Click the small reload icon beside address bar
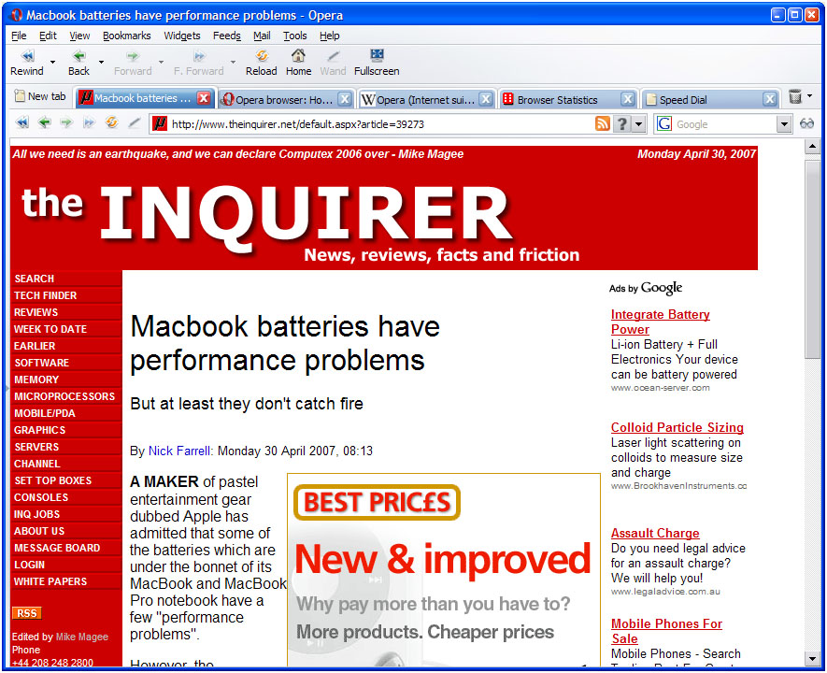This screenshot has width=827, height=673. pyautogui.click(x=111, y=123)
